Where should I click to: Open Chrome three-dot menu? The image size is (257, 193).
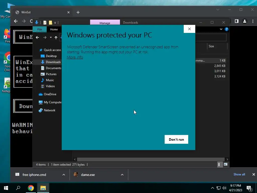(x=253, y=21)
